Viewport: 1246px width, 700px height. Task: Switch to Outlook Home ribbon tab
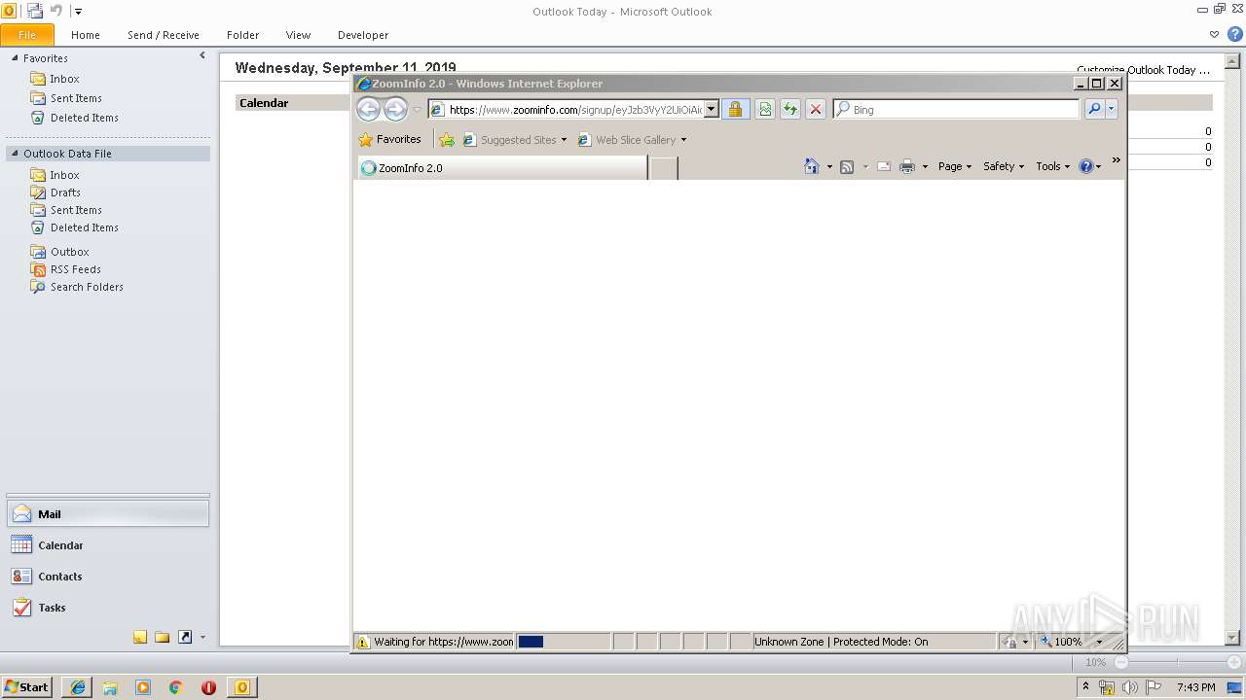(86, 35)
